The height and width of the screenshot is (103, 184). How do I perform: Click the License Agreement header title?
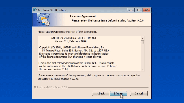click(83, 16)
